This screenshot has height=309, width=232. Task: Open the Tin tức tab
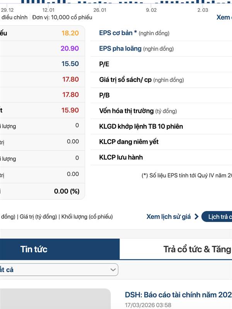60,249
